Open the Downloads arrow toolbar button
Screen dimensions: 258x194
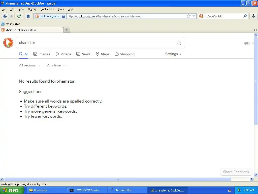(253, 16)
